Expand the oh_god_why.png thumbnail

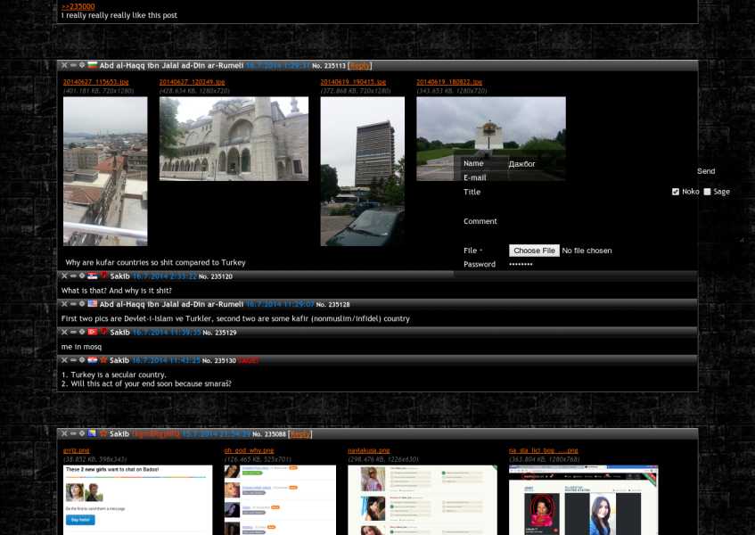[x=280, y=500]
